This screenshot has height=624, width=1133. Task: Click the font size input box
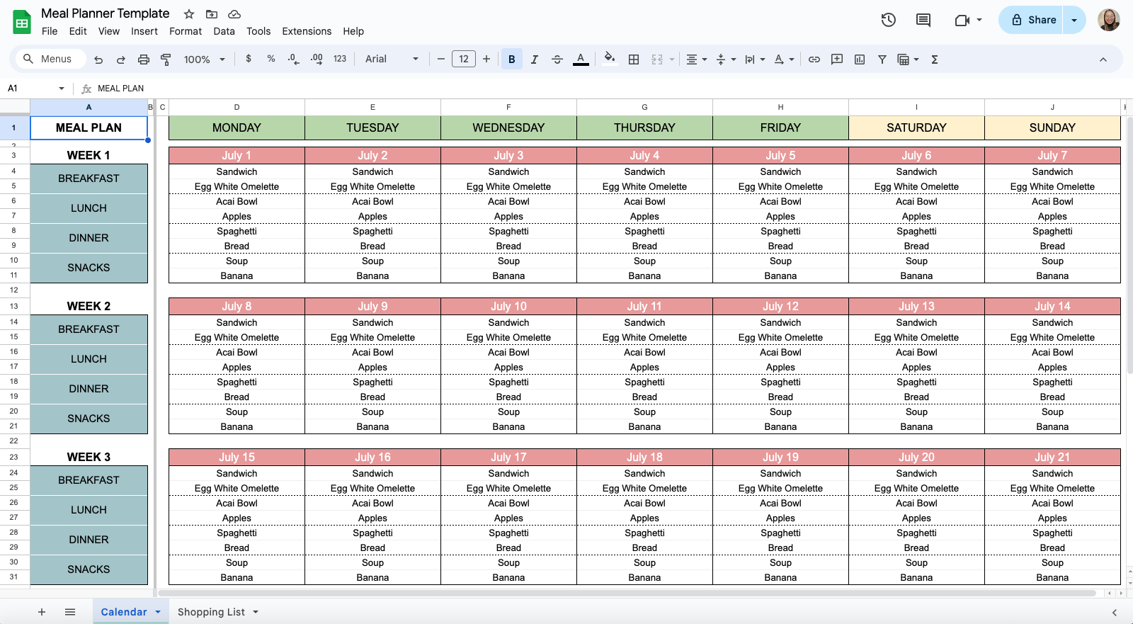click(464, 59)
